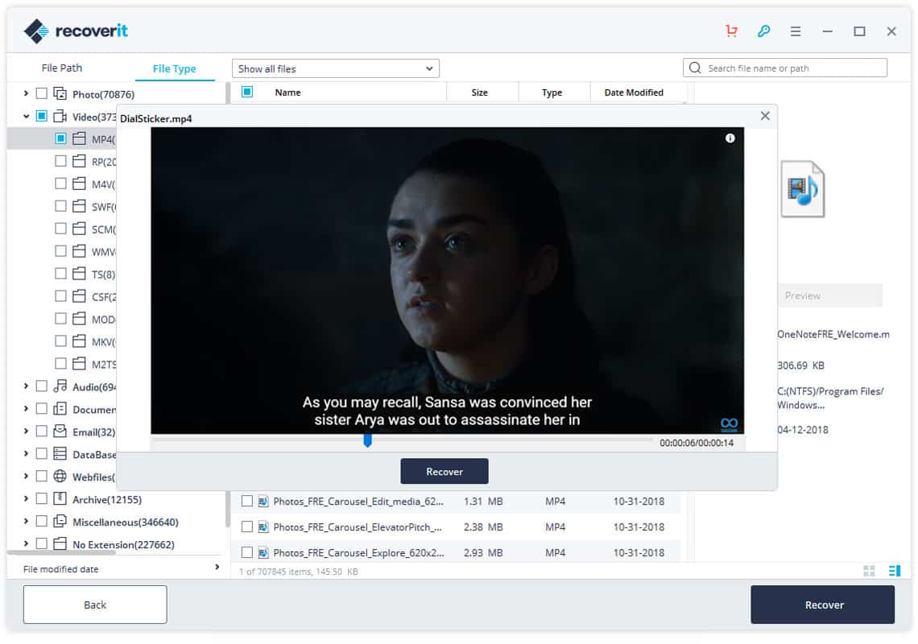The width and height of the screenshot is (918, 644).
Task: Check the Photos_FRE_Carousel_Edit_media row checkbox
Action: [x=247, y=502]
